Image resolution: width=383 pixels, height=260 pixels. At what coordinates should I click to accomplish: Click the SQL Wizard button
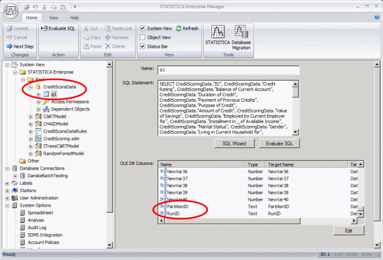(234, 144)
